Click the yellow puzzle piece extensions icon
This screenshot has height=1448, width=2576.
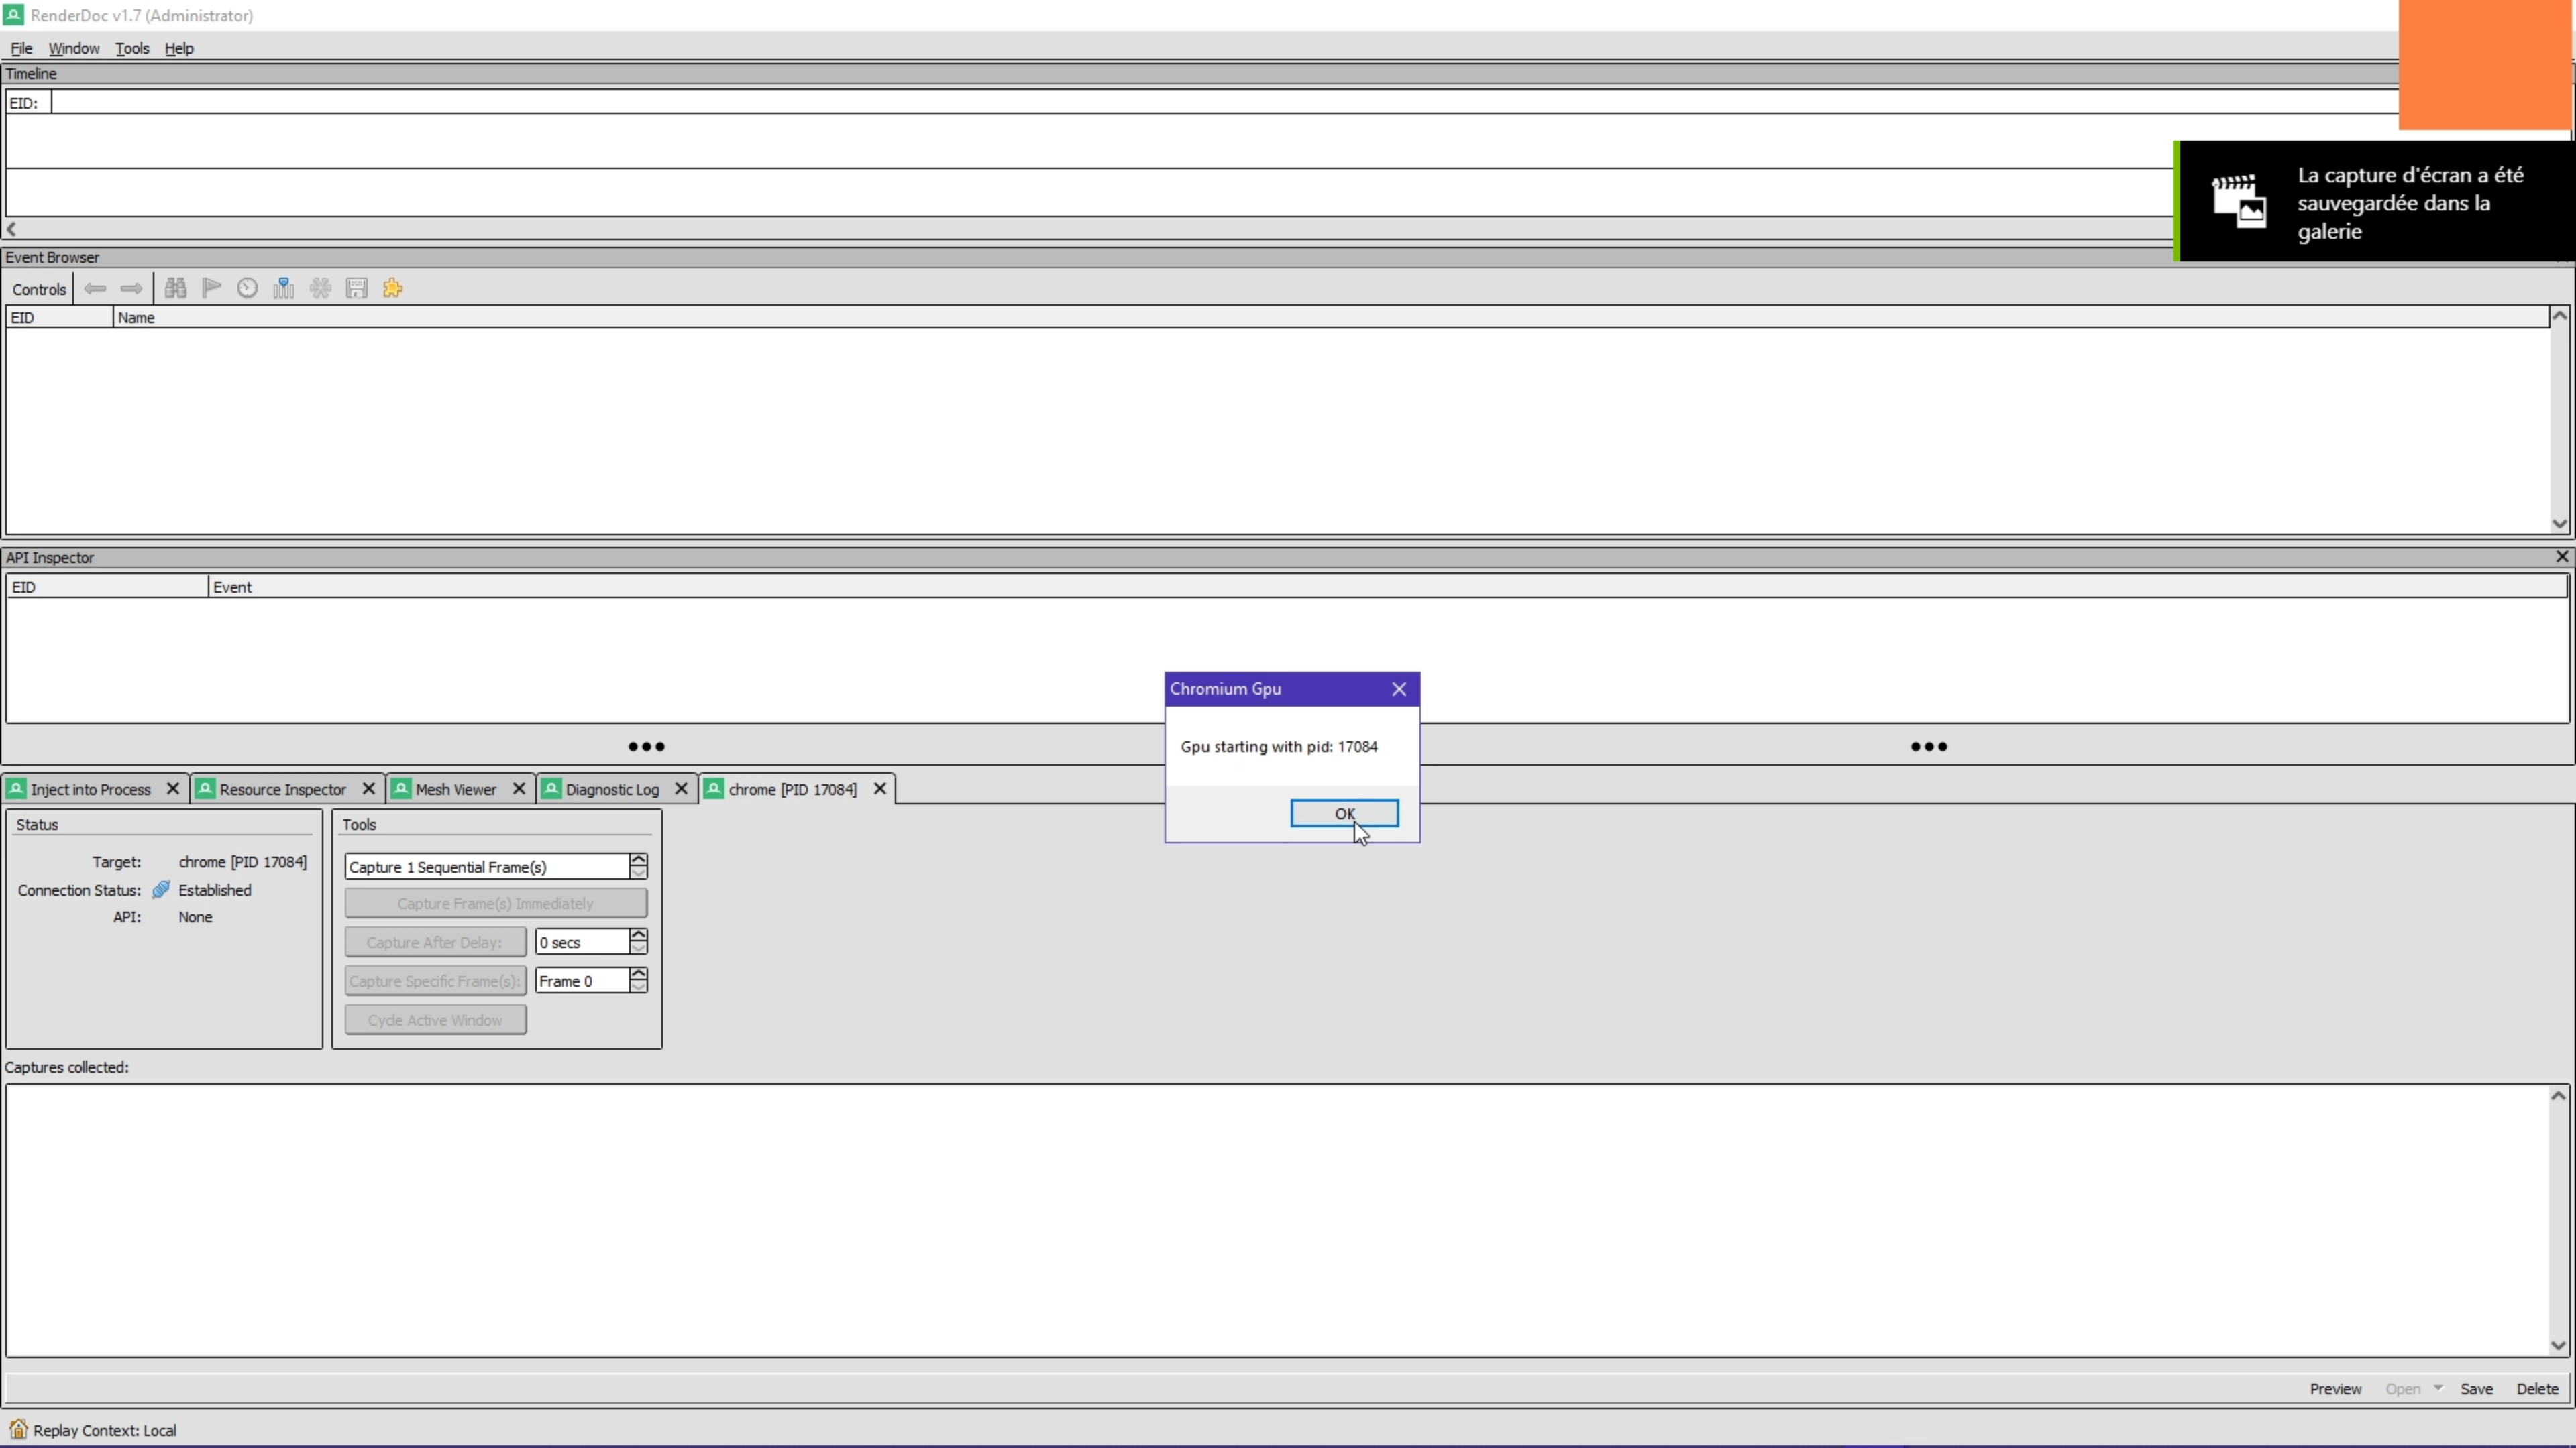point(393,289)
